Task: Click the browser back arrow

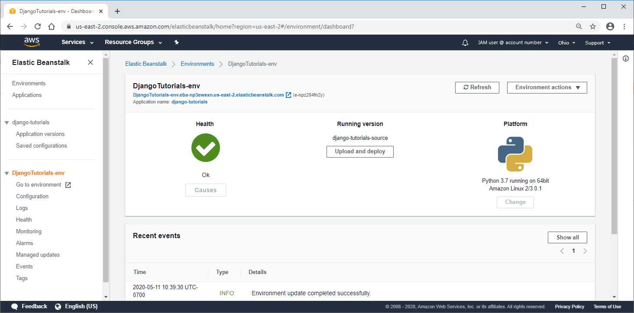Action: [10, 26]
